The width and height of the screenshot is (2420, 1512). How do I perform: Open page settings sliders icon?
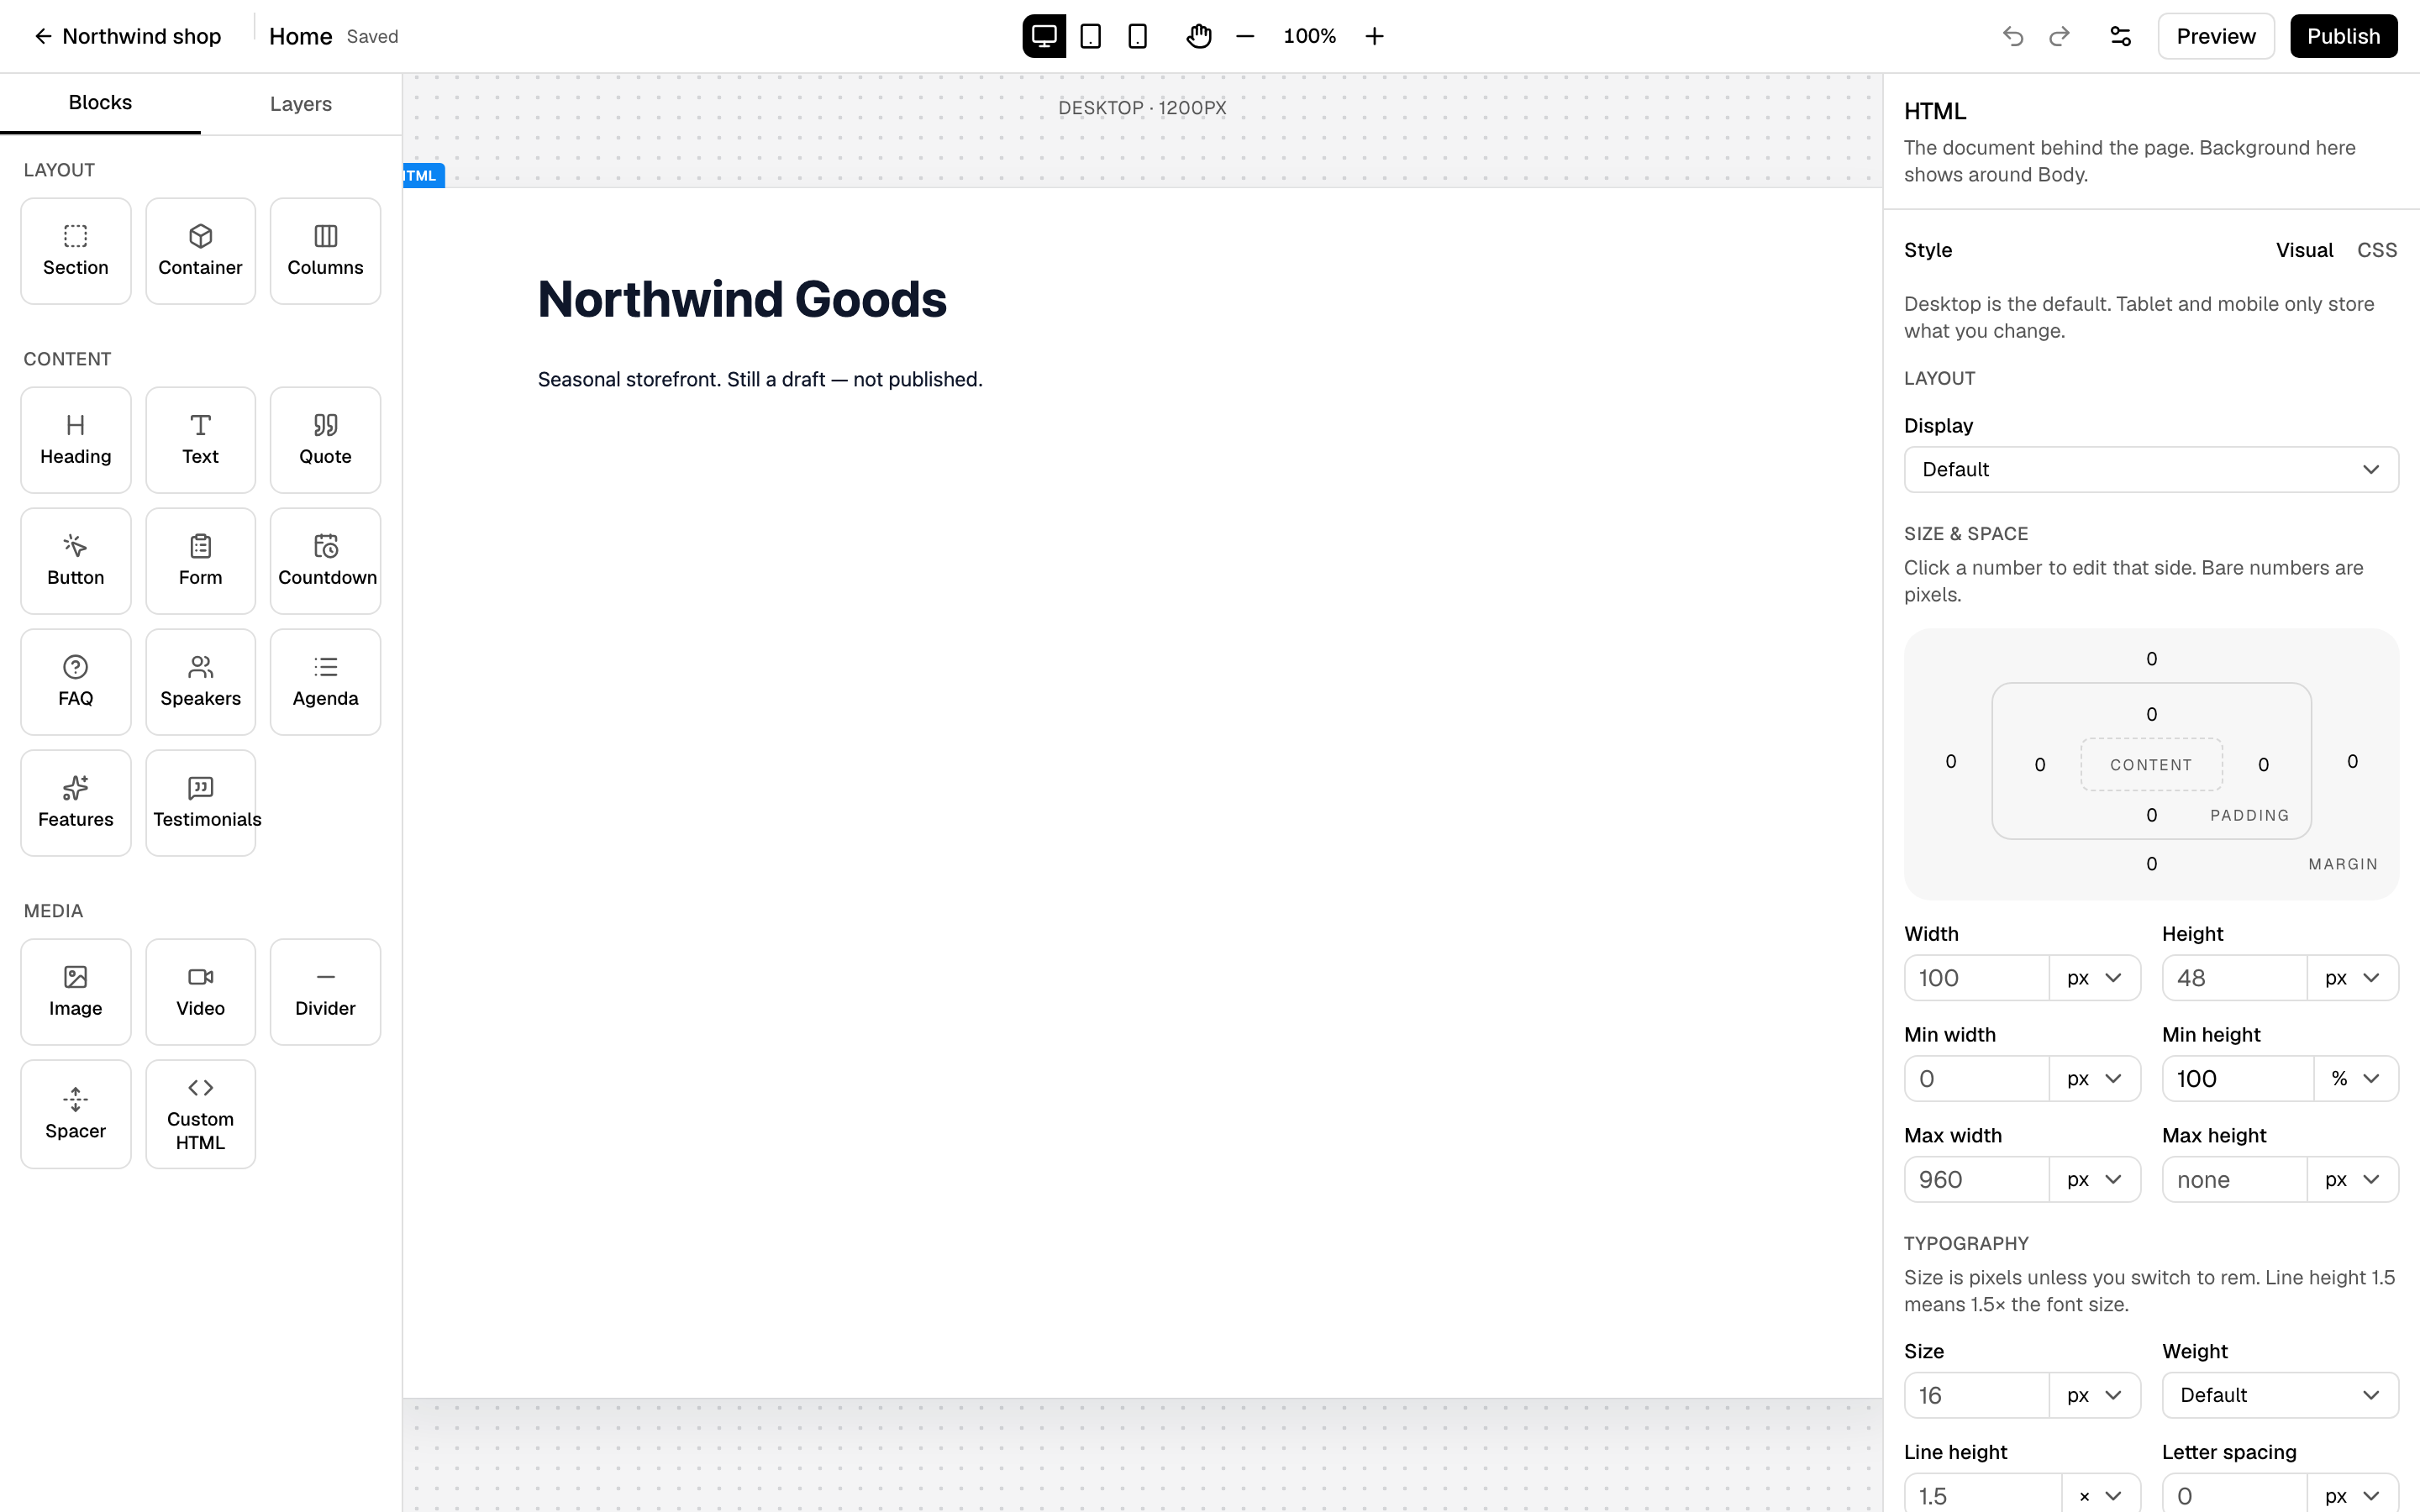point(2121,36)
